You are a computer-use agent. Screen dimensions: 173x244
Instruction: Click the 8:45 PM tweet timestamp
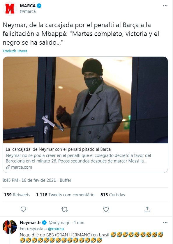tap(10, 180)
